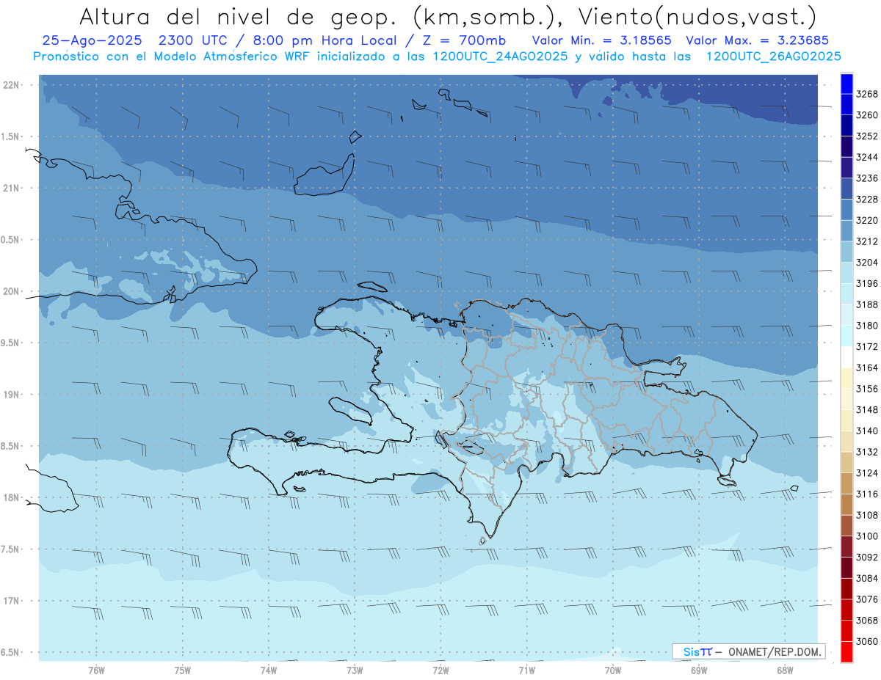Click the 75W longitude axis label
881x680 pixels.
183,670
